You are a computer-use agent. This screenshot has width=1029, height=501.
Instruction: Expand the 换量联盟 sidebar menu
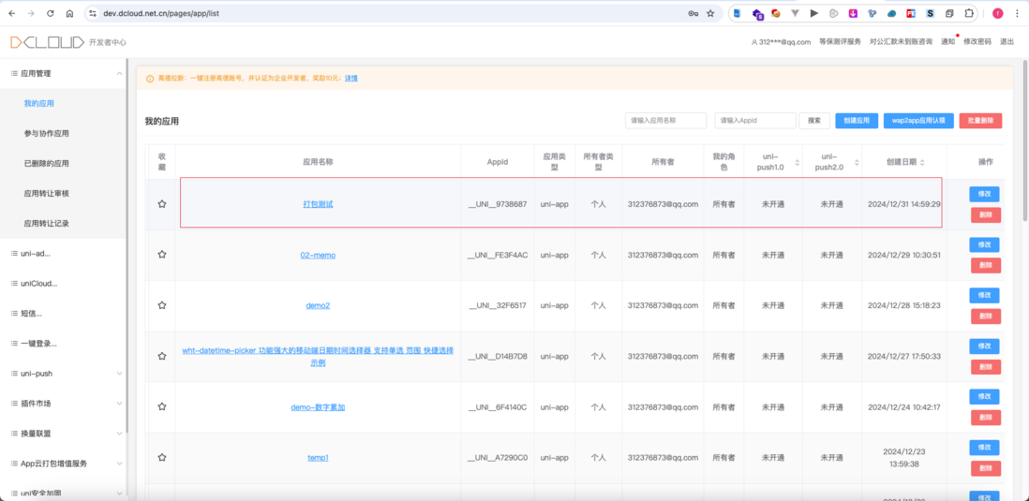pos(63,434)
